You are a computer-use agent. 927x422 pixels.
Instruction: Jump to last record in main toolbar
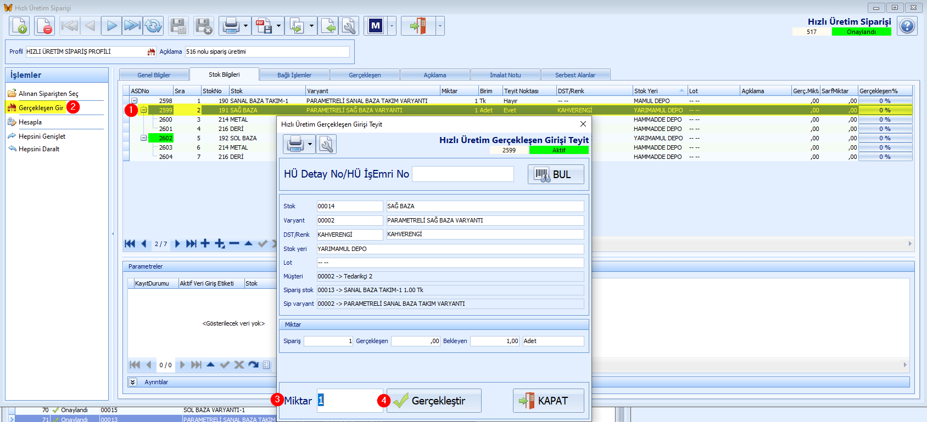pos(132,26)
